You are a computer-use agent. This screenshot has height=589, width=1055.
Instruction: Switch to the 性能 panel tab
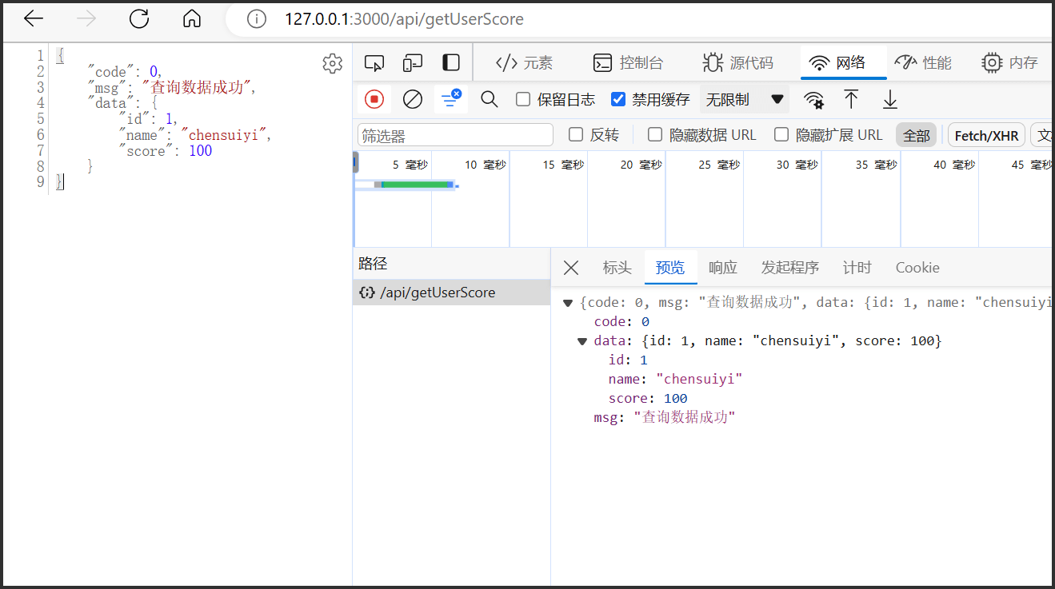click(923, 62)
